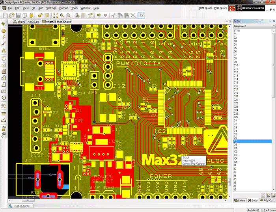
Task: Click the Paste clipboard icon
Action: (127, 15)
